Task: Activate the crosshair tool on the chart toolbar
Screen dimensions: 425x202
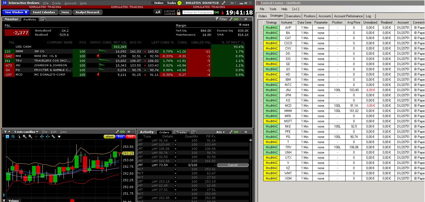Action: 36,137
